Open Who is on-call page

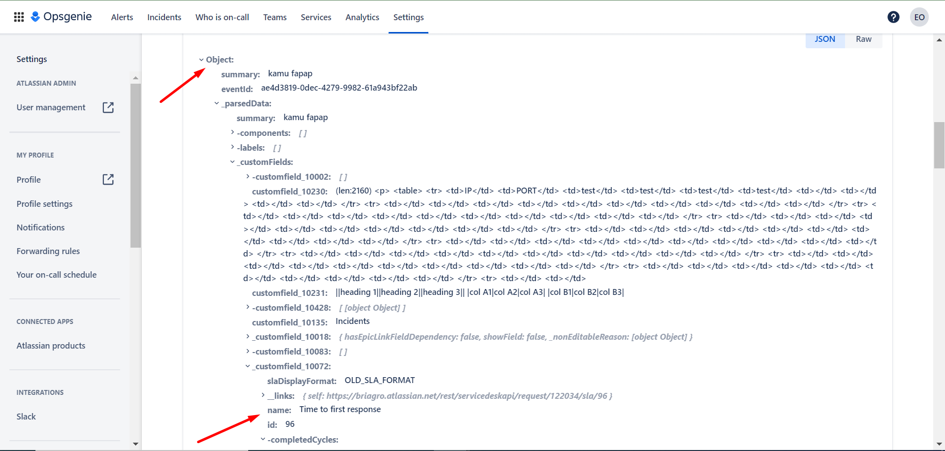coord(222,17)
